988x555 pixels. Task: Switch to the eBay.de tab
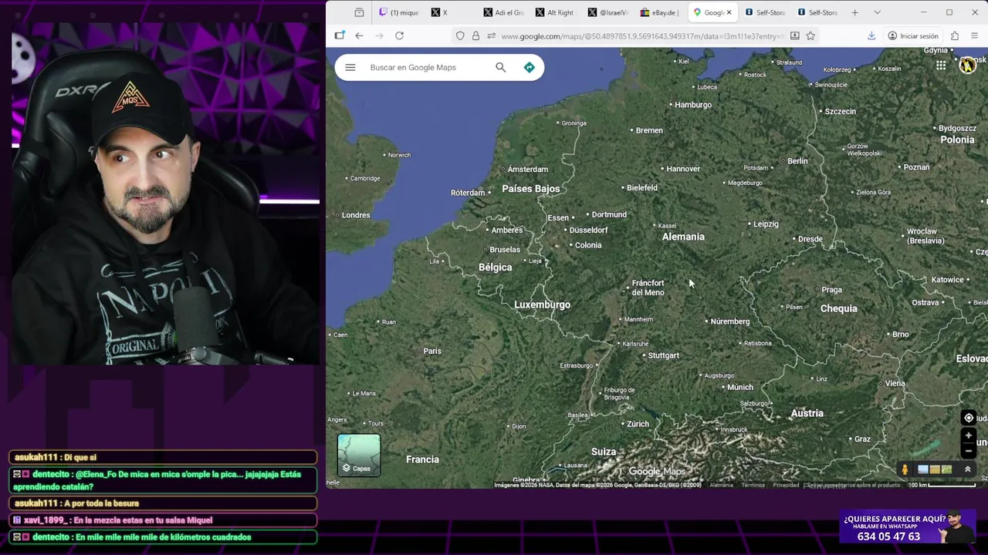click(660, 12)
